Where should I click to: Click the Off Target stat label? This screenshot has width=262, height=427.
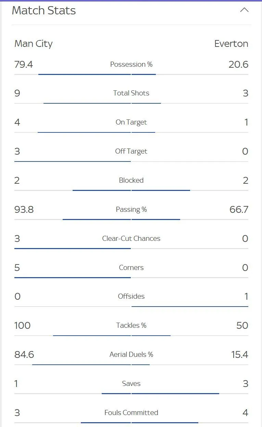131,151
